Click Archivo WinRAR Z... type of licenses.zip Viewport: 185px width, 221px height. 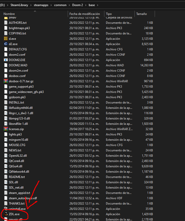click(119, 129)
